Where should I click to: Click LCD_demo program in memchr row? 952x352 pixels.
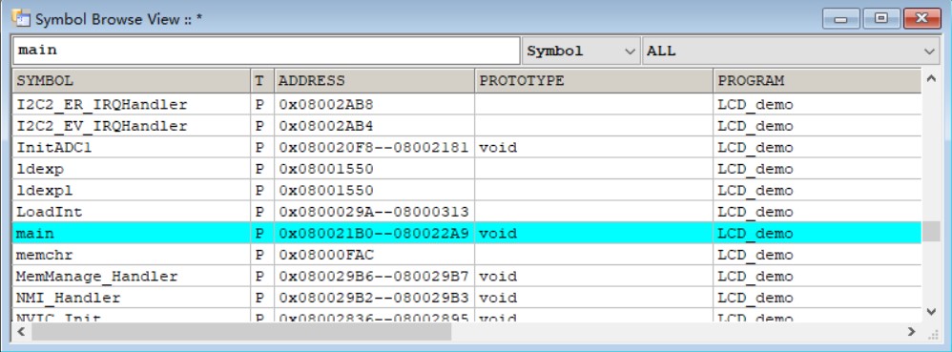point(755,255)
